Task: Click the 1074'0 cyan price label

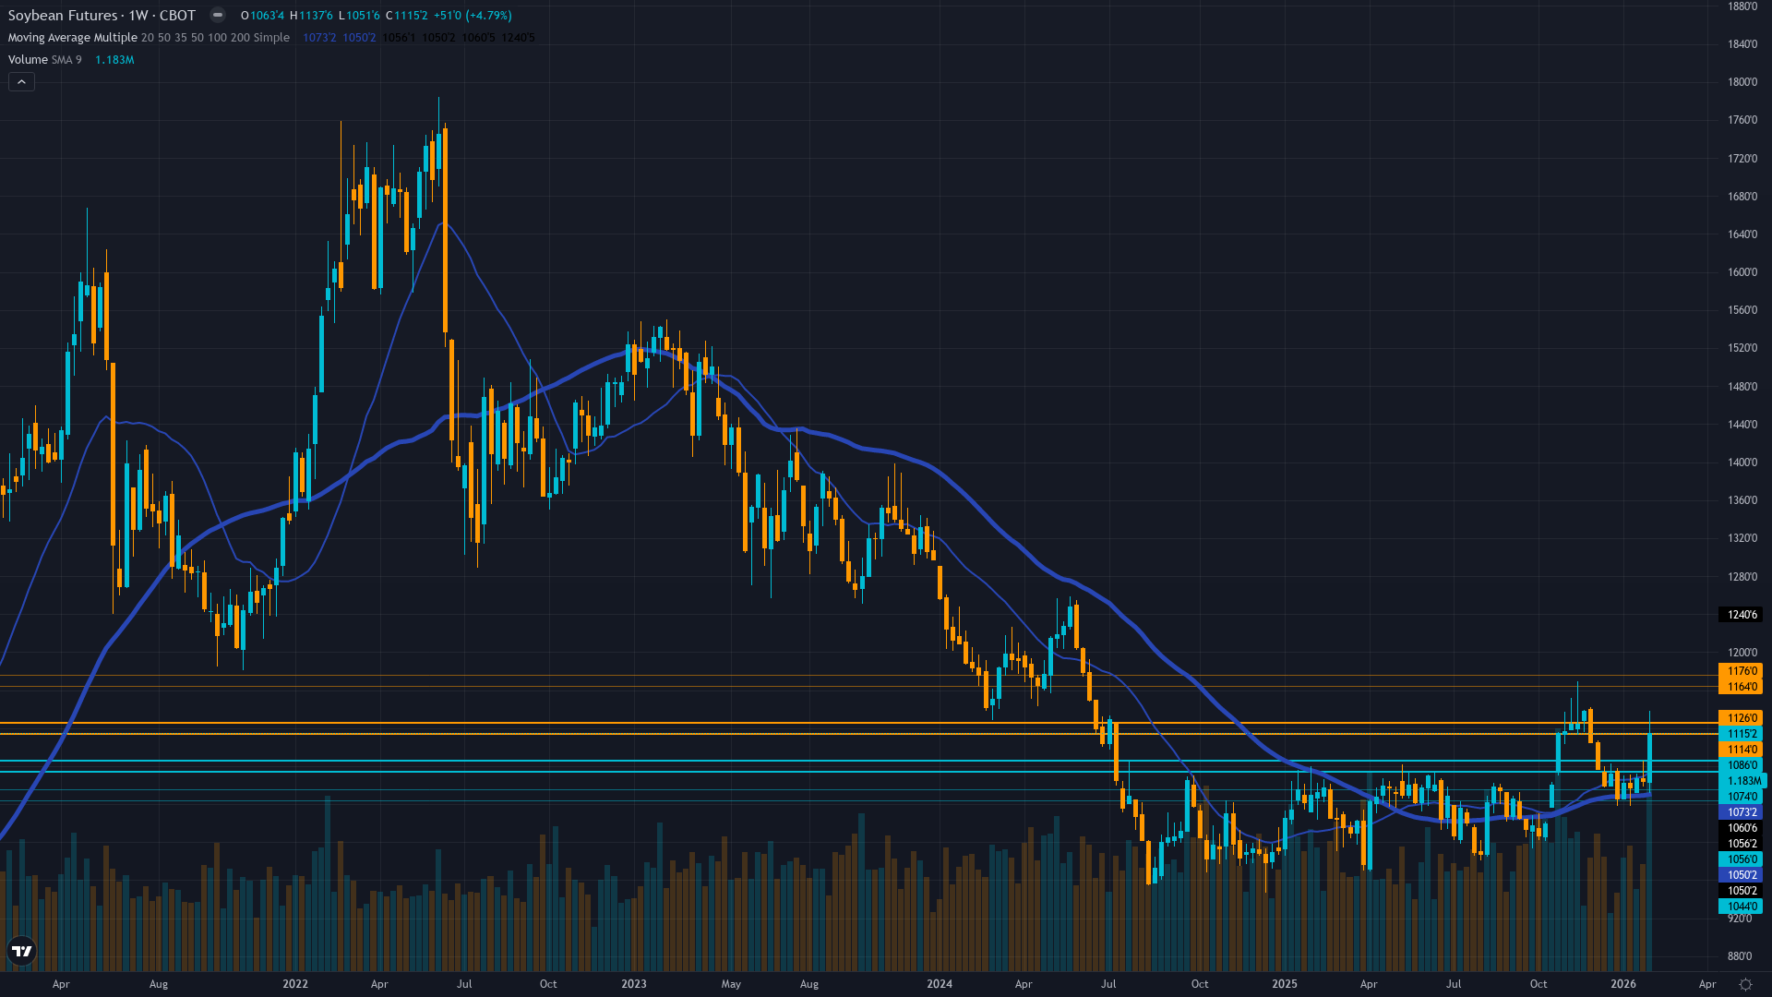Action: coord(1741,797)
